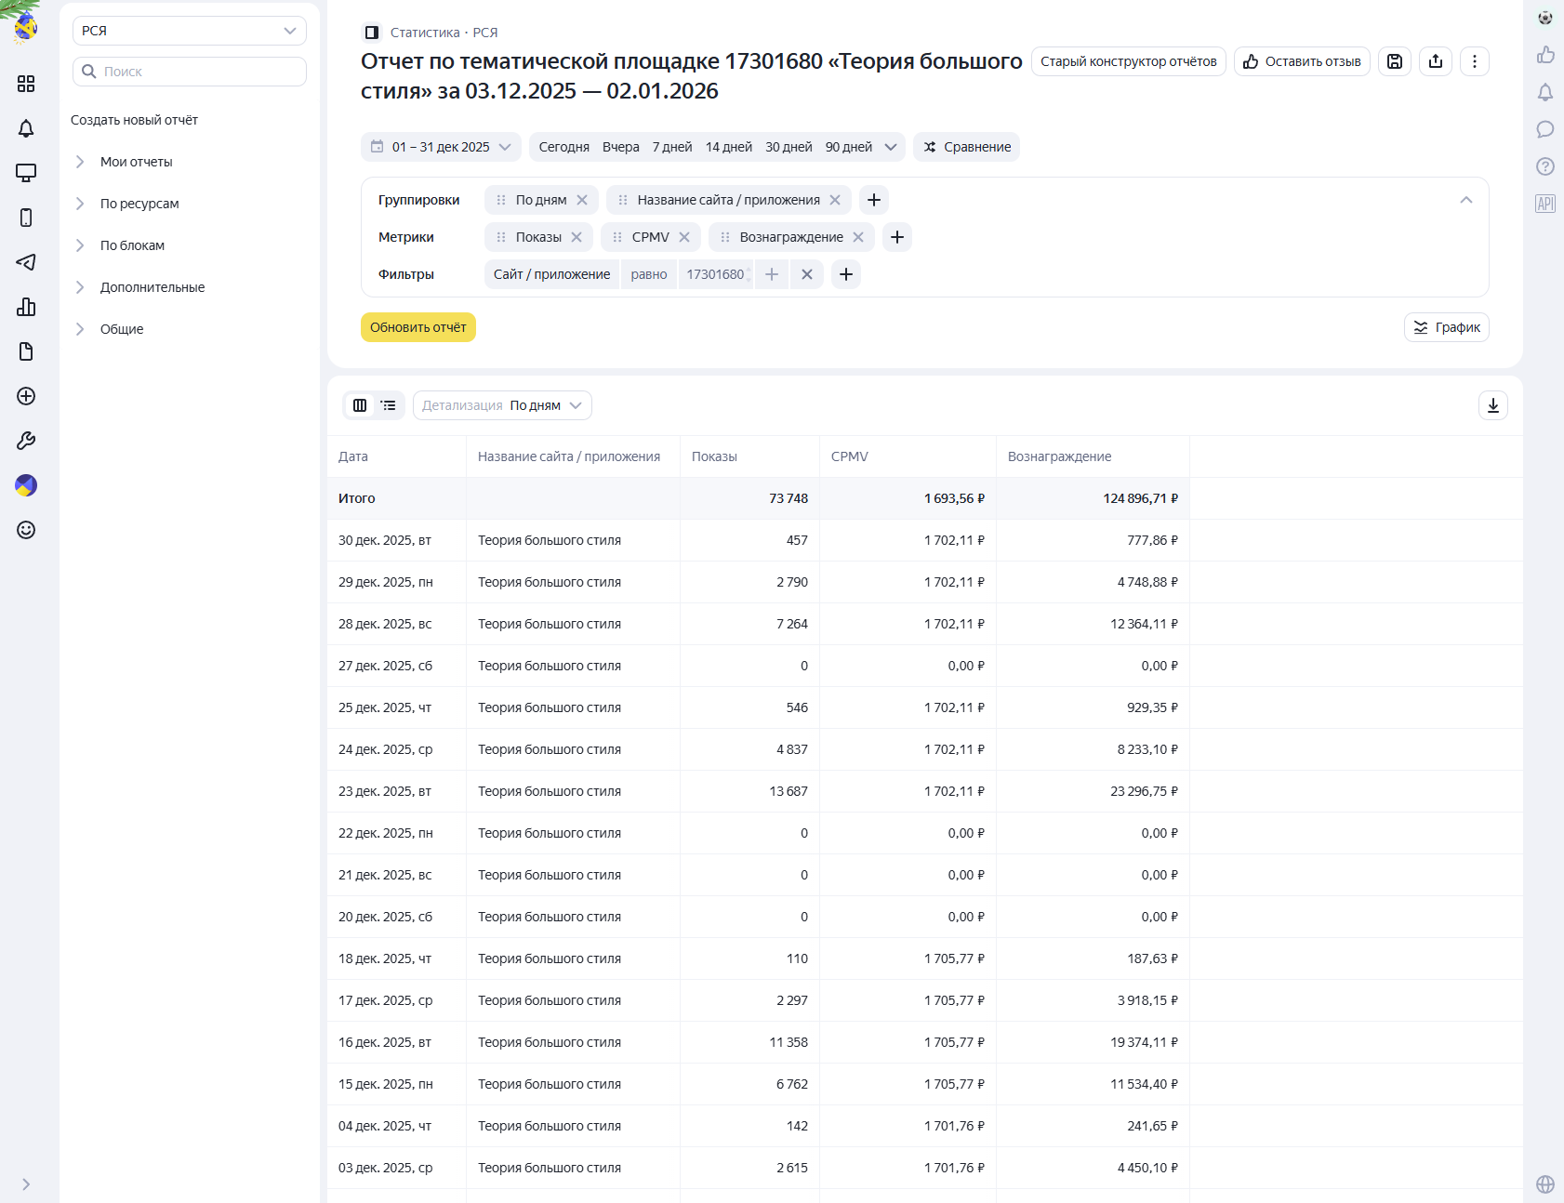Image resolution: width=1564 pixels, height=1203 pixels.
Task: Open the РСЯ product dropdown
Action: click(x=190, y=31)
